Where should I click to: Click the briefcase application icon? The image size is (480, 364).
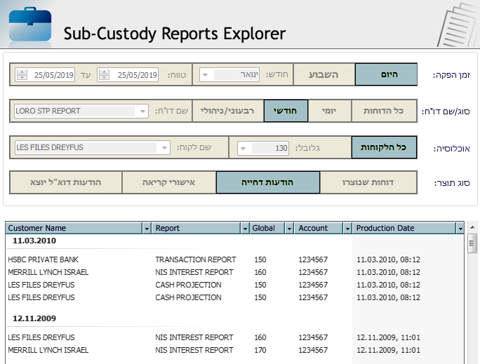point(30,23)
